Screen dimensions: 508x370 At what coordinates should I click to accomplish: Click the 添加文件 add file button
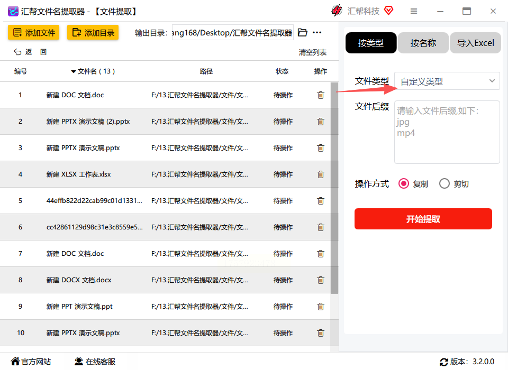(34, 32)
